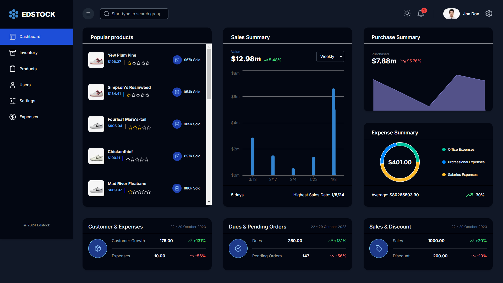Open the Inventory menu item
Viewport: 503px width, 283px height.
28,53
